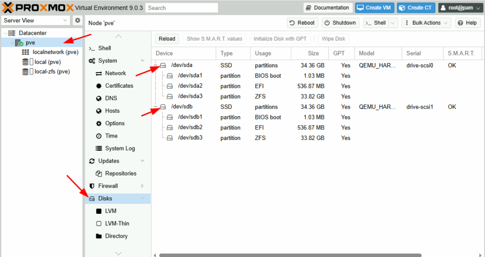
Task: Click the /dev/sdb2 partition icon
Action: coord(170,128)
